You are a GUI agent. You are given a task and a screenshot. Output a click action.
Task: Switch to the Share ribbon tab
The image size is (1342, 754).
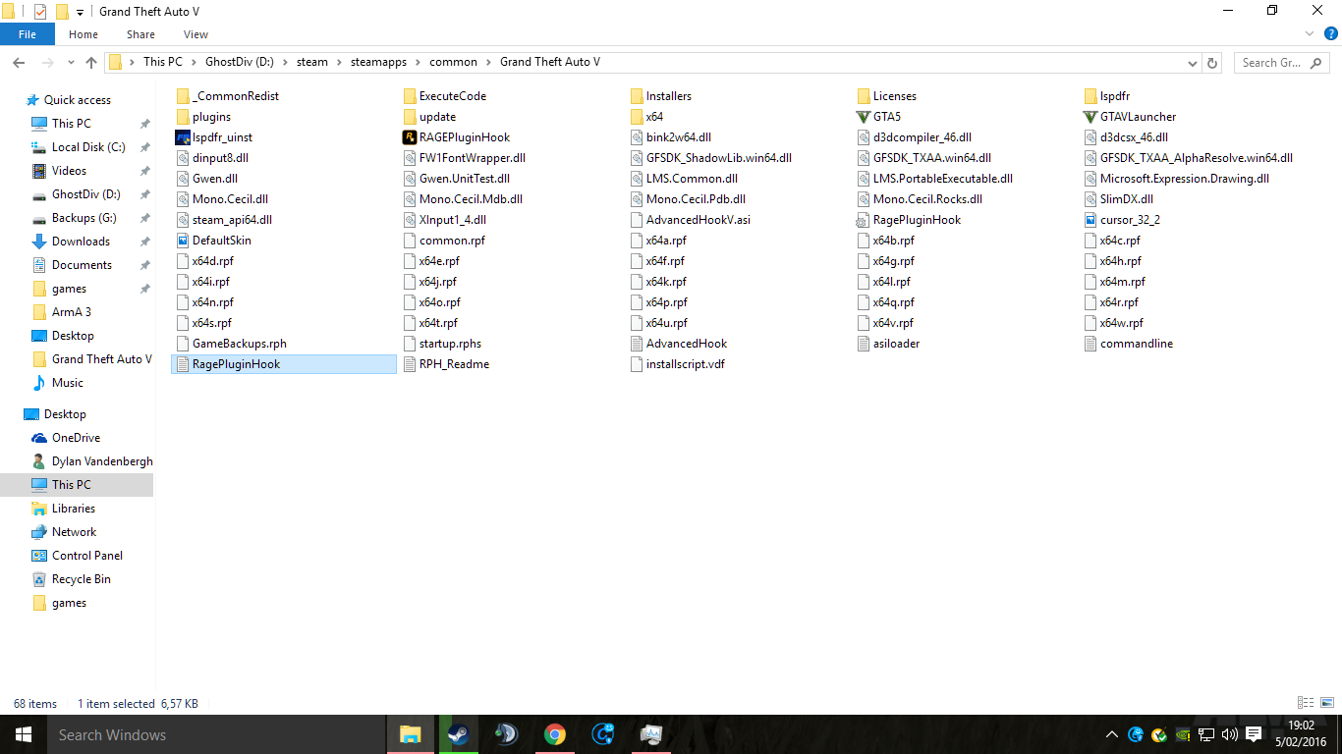click(140, 34)
